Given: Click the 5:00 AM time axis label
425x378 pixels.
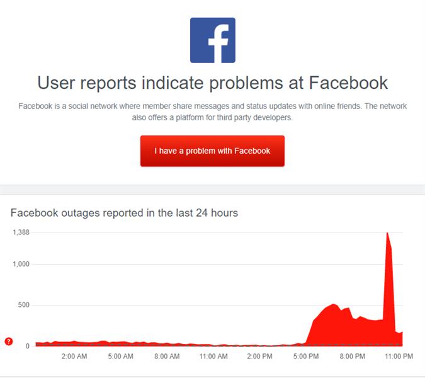Looking at the screenshot, I should [x=120, y=357].
